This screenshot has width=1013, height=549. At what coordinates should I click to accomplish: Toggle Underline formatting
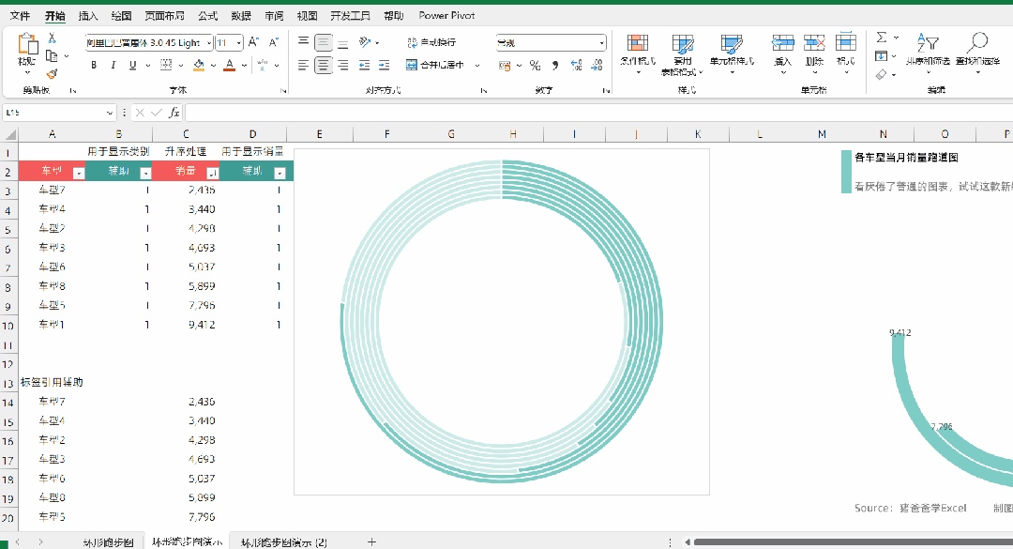coord(132,65)
